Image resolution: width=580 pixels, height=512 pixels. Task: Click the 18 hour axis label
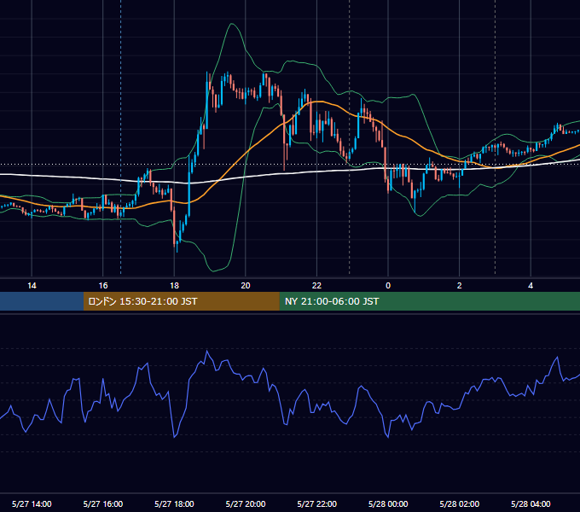point(174,286)
